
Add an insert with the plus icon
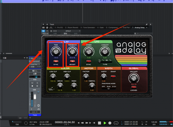point(40,58)
